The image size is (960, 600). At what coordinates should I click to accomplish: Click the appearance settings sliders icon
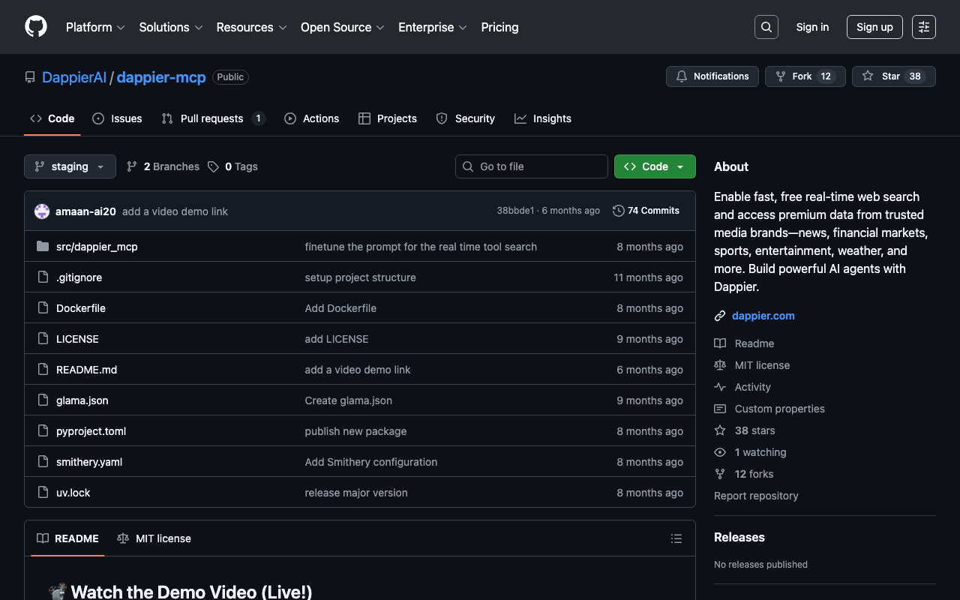click(923, 27)
